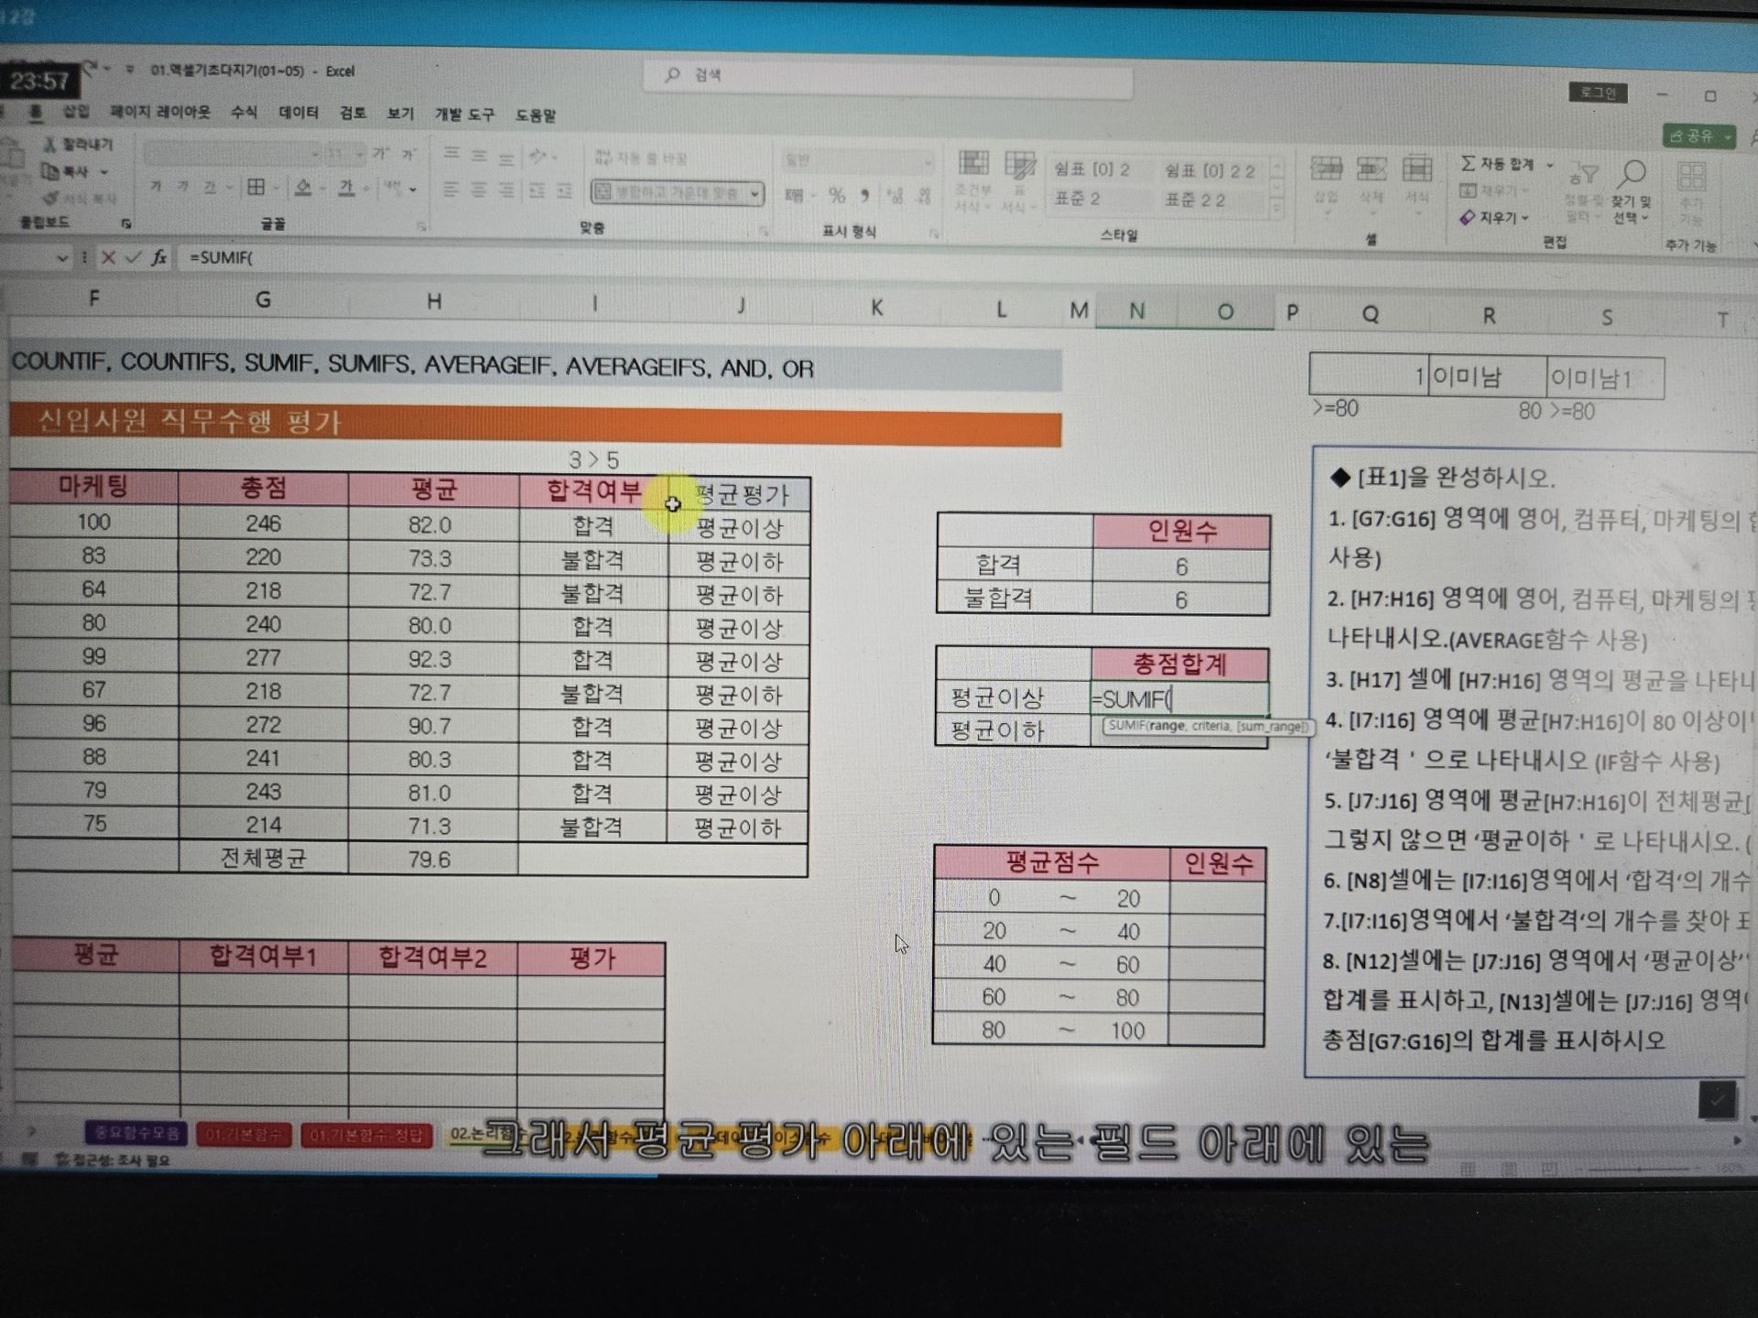
Task: Toggle center horizontal alignment
Action: coord(478,190)
